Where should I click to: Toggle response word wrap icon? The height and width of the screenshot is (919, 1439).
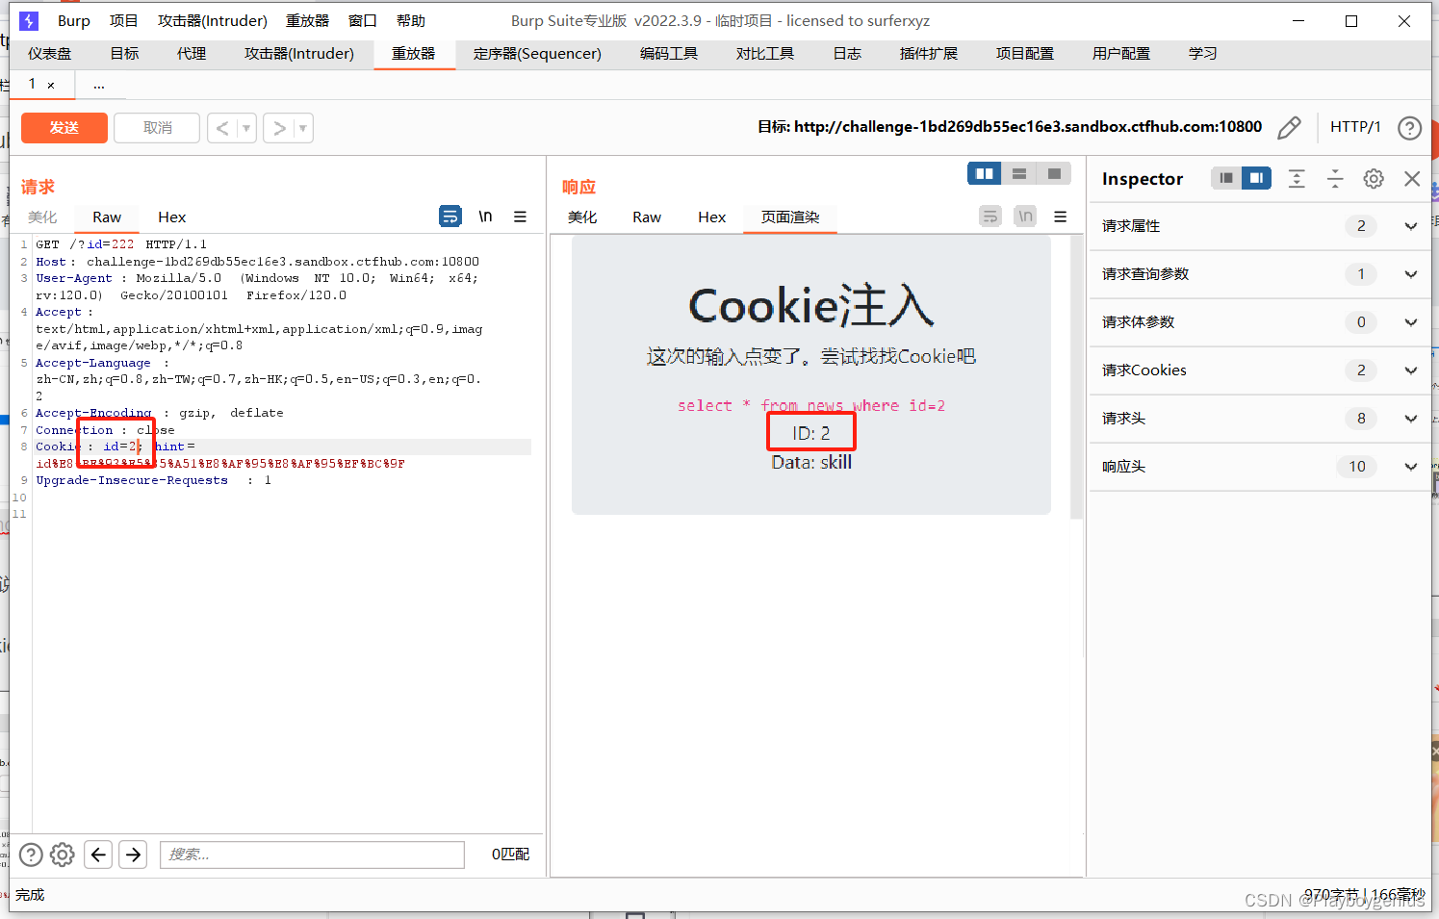[990, 217]
